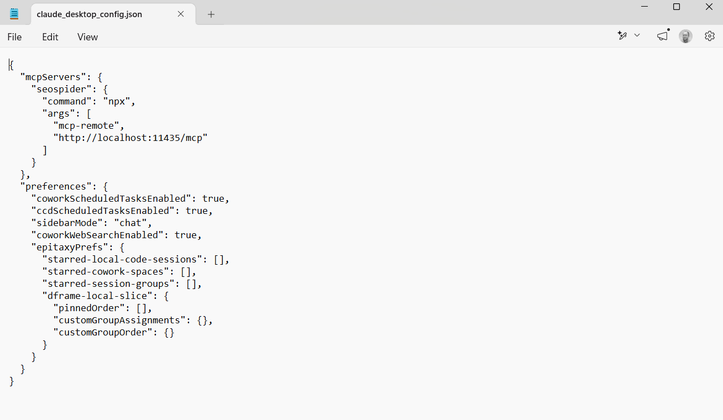
Task: Click true value after coworkWebSearchEnabled
Action: [x=186, y=235]
